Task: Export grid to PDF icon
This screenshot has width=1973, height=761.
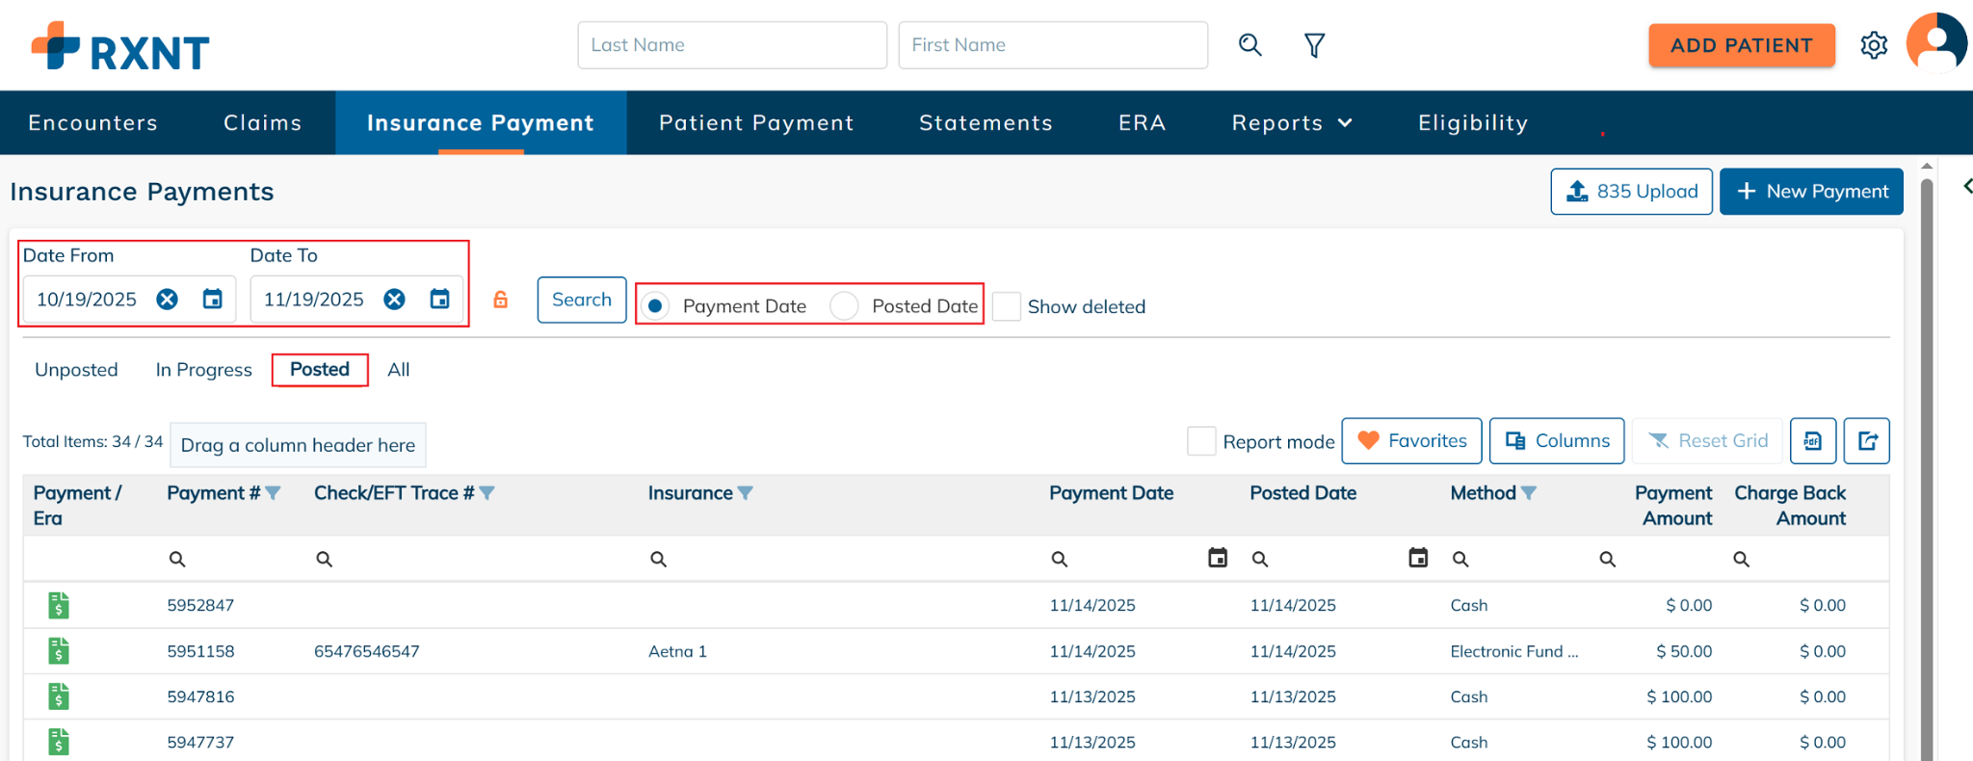Action: [x=1812, y=441]
